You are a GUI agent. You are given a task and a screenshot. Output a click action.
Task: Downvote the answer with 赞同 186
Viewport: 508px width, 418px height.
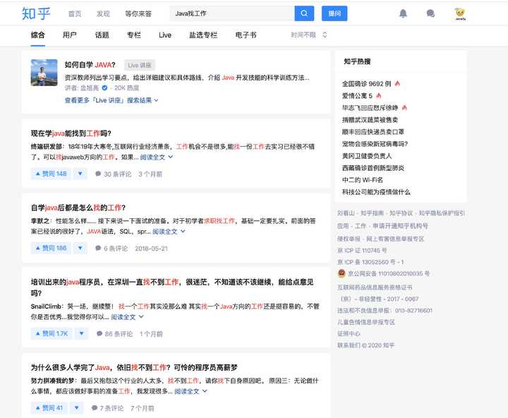tap(80, 248)
